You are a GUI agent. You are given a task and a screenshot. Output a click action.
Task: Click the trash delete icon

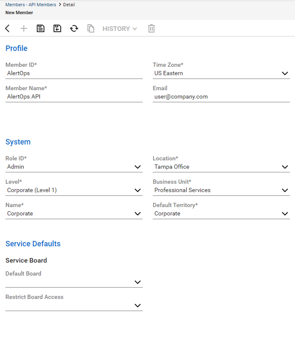coord(151,29)
